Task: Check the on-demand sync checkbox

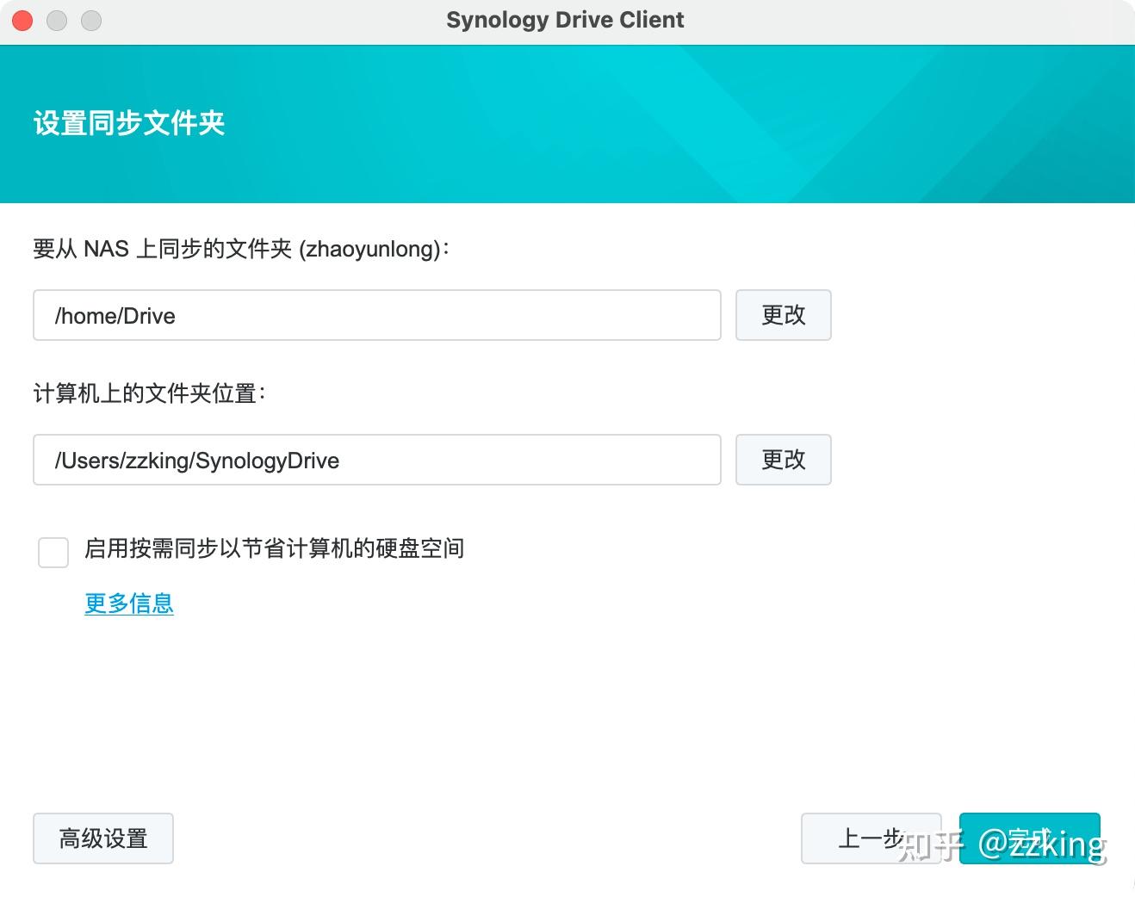Action: [x=53, y=552]
